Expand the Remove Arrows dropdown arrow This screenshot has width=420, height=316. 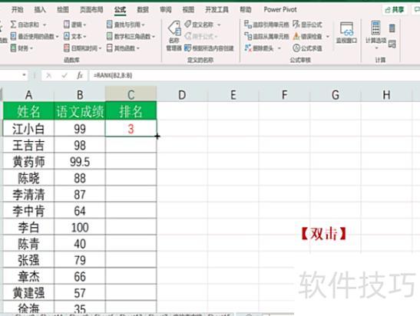click(x=279, y=48)
